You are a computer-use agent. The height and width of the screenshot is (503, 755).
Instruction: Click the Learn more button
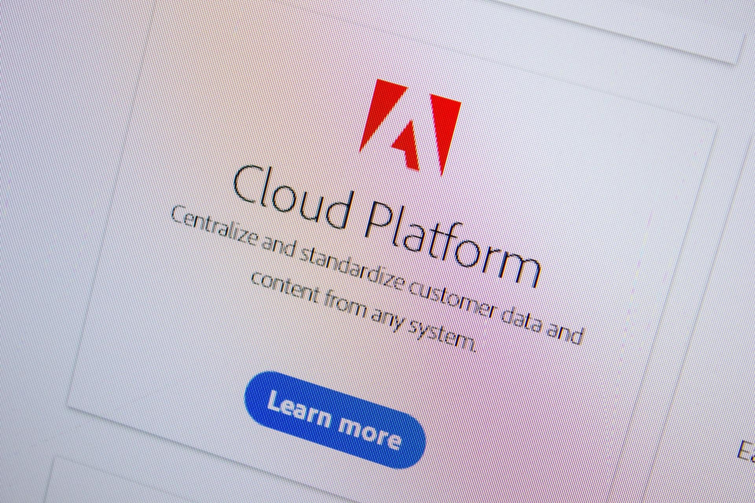pyautogui.click(x=335, y=419)
